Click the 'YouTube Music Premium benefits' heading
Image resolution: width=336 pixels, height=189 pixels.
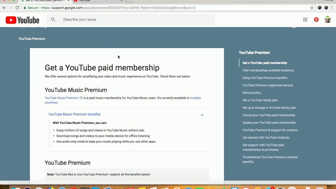tap(74, 114)
